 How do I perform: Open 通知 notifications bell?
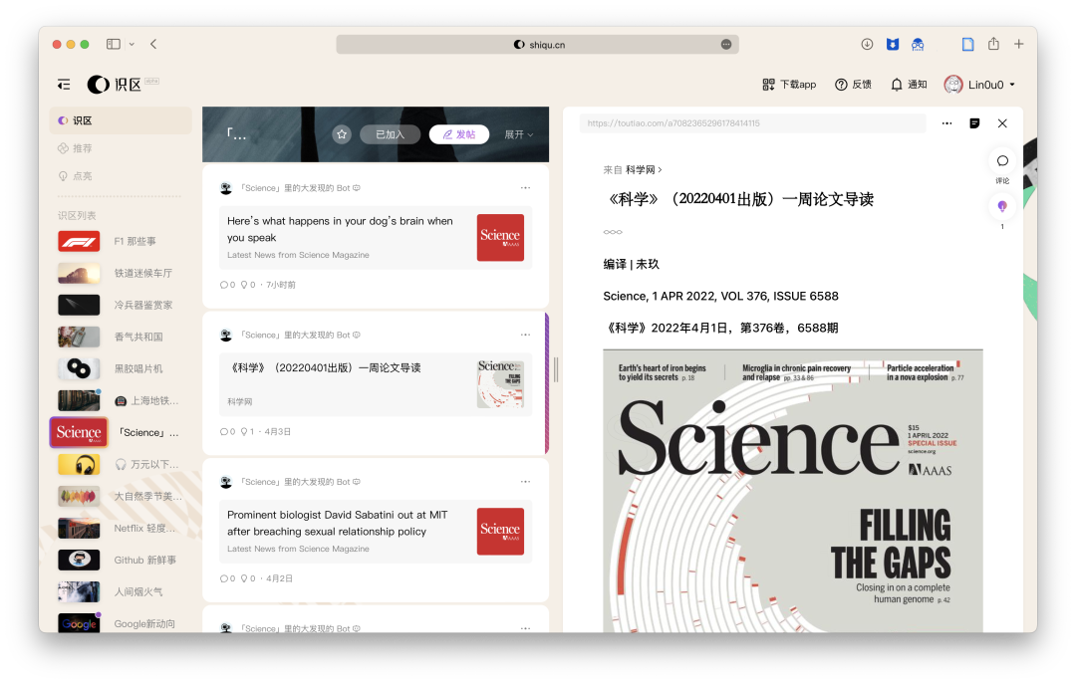click(909, 85)
